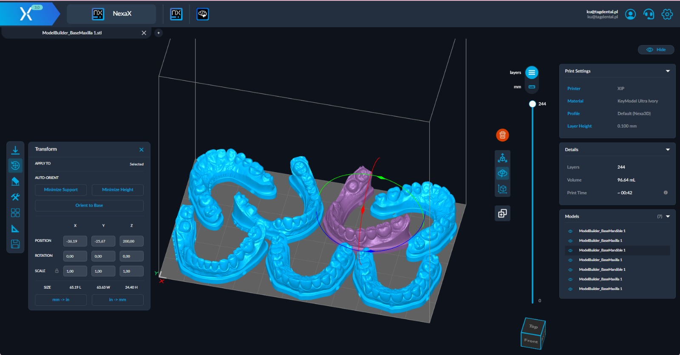
Task: Collapse the Details panel arrow
Action: coord(668,150)
